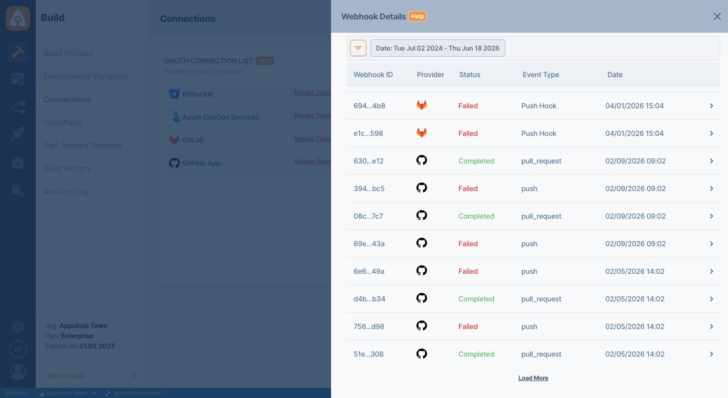Click Active Processes in the status bar
This screenshot has height=398, width=728.
click(x=136, y=393)
